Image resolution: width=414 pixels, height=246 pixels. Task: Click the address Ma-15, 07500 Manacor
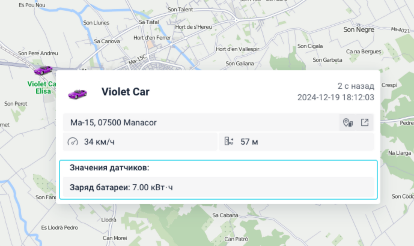click(113, 123)
